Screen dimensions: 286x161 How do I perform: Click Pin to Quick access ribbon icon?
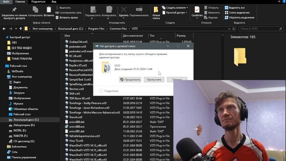click(x=14, y=13)
